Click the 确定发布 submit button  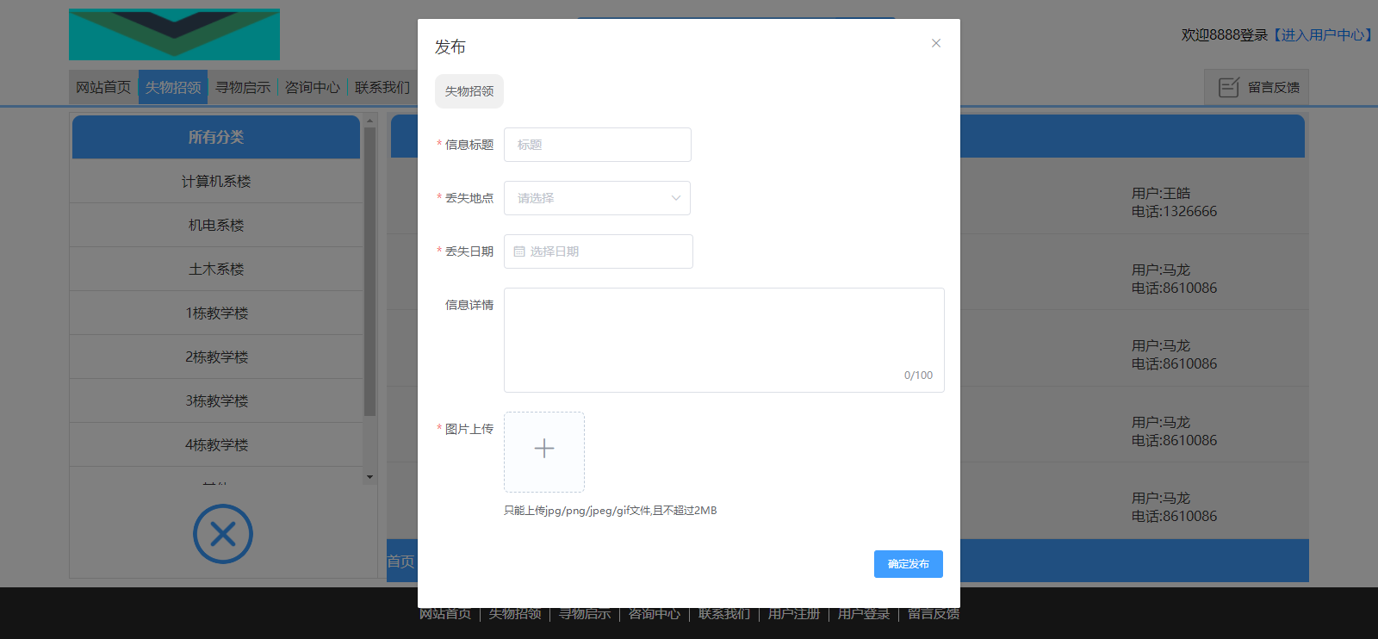pos(909,564)
